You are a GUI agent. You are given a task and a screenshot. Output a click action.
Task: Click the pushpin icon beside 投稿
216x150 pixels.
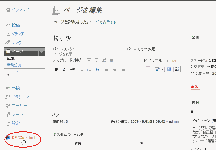tap(7, 25)
